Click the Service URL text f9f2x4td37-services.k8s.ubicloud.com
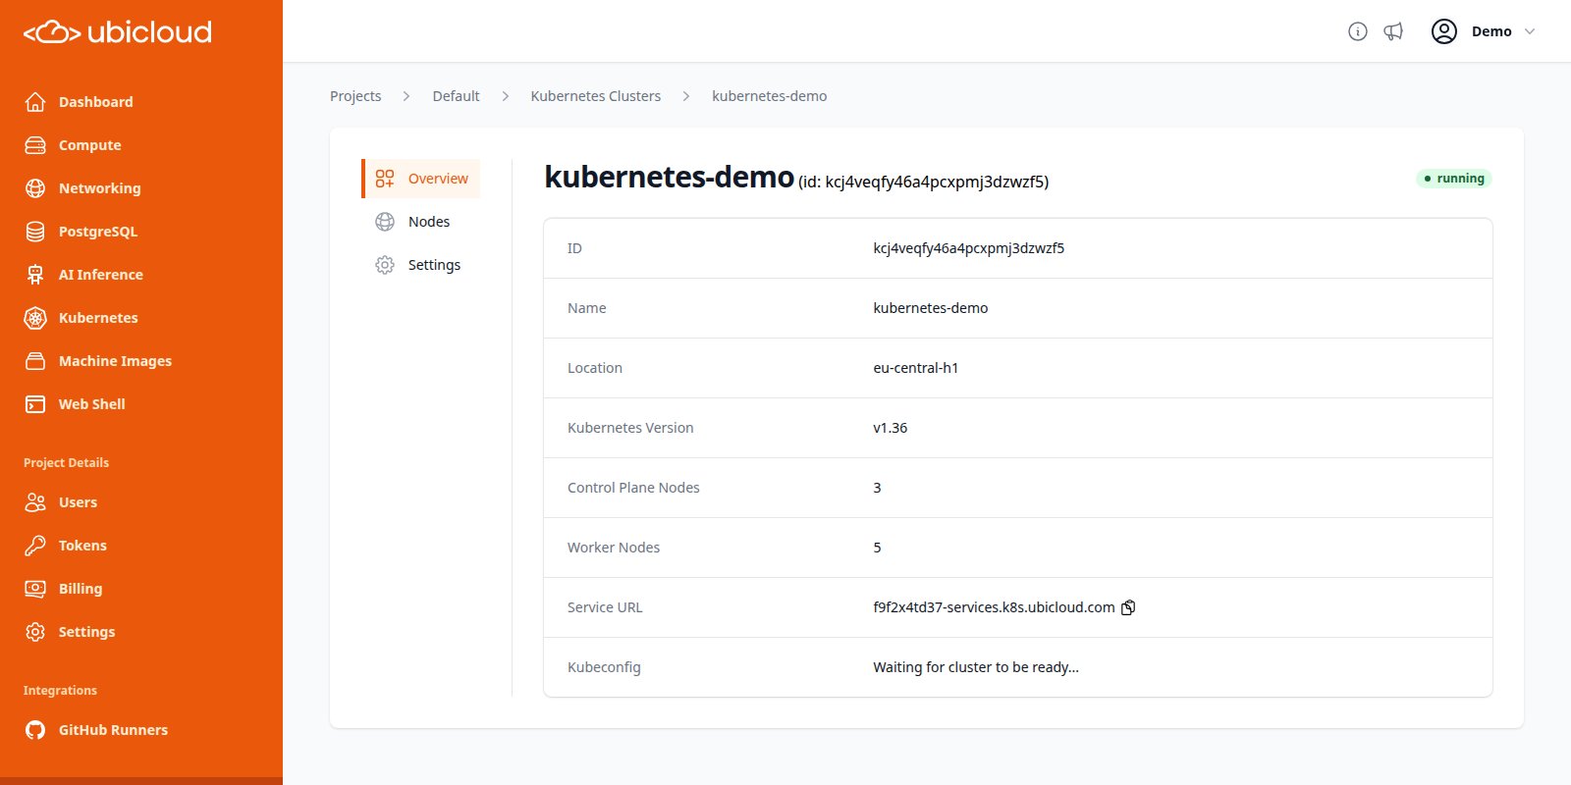1571x785 pixels. point(994,607)
